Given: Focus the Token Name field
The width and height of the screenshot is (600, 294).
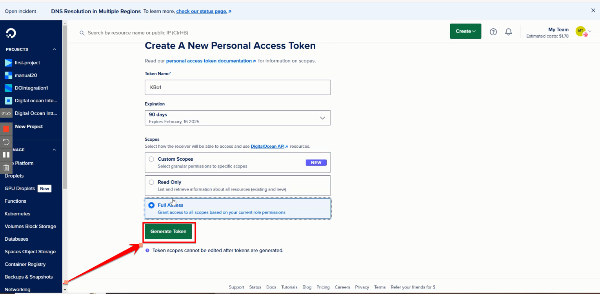Looking at the screenshot, I should (237, 87).
